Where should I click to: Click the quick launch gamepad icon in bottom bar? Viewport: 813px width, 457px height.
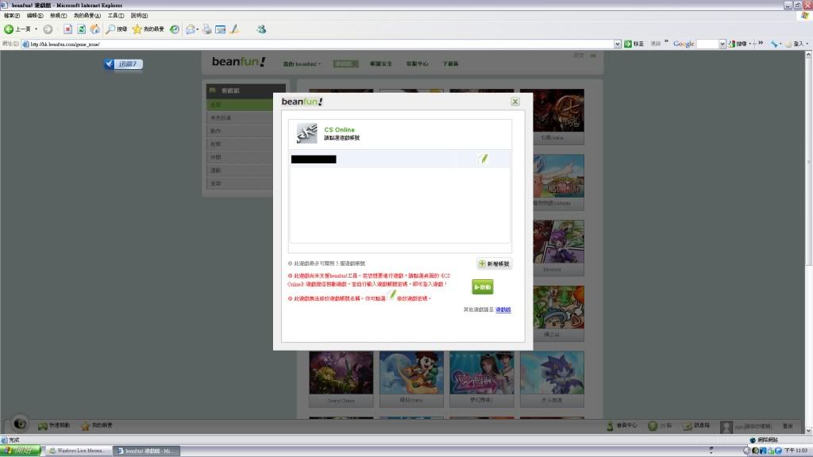point(43,425)
